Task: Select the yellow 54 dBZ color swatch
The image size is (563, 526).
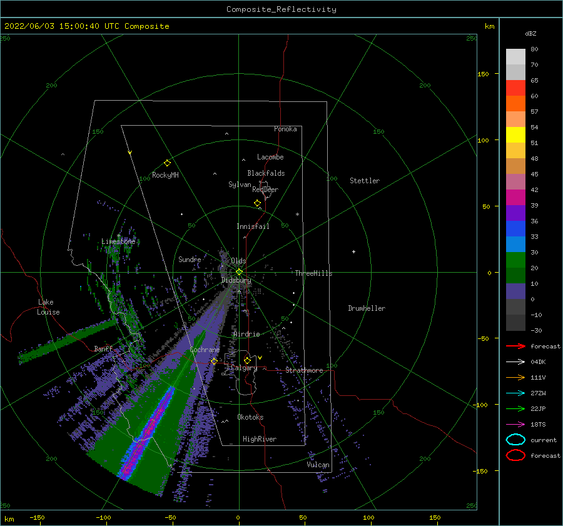Action: pyautogui.click(x=515, y=135)
